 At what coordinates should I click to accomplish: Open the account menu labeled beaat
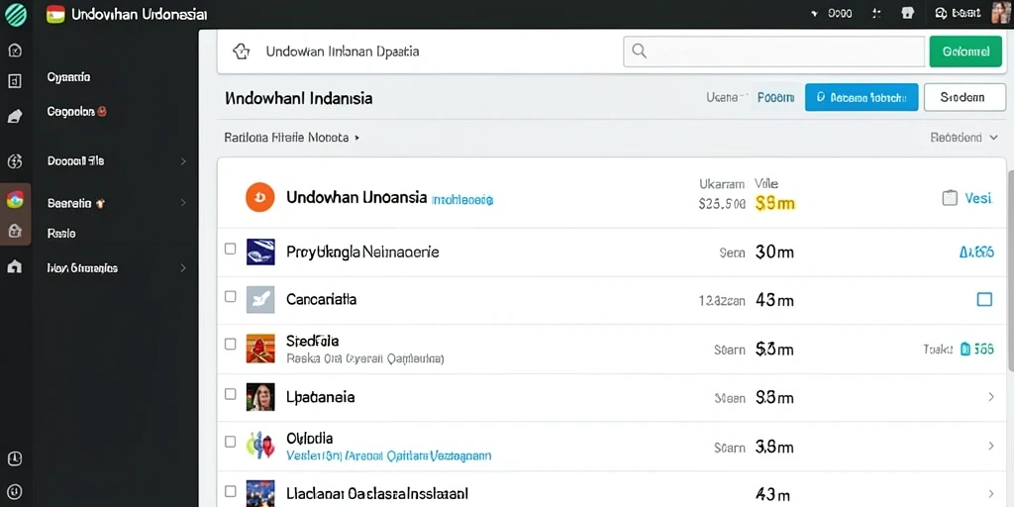tap(959, 13)
